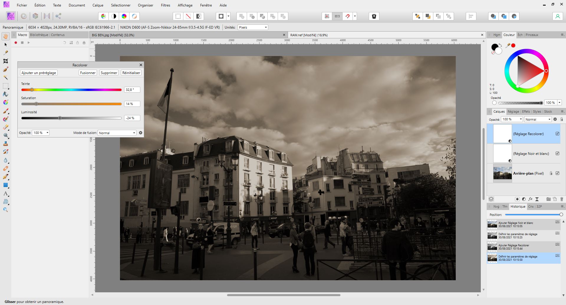Select the Move tool arrow
The width and height of the screenshot is (566, 305).
[6, 45]
